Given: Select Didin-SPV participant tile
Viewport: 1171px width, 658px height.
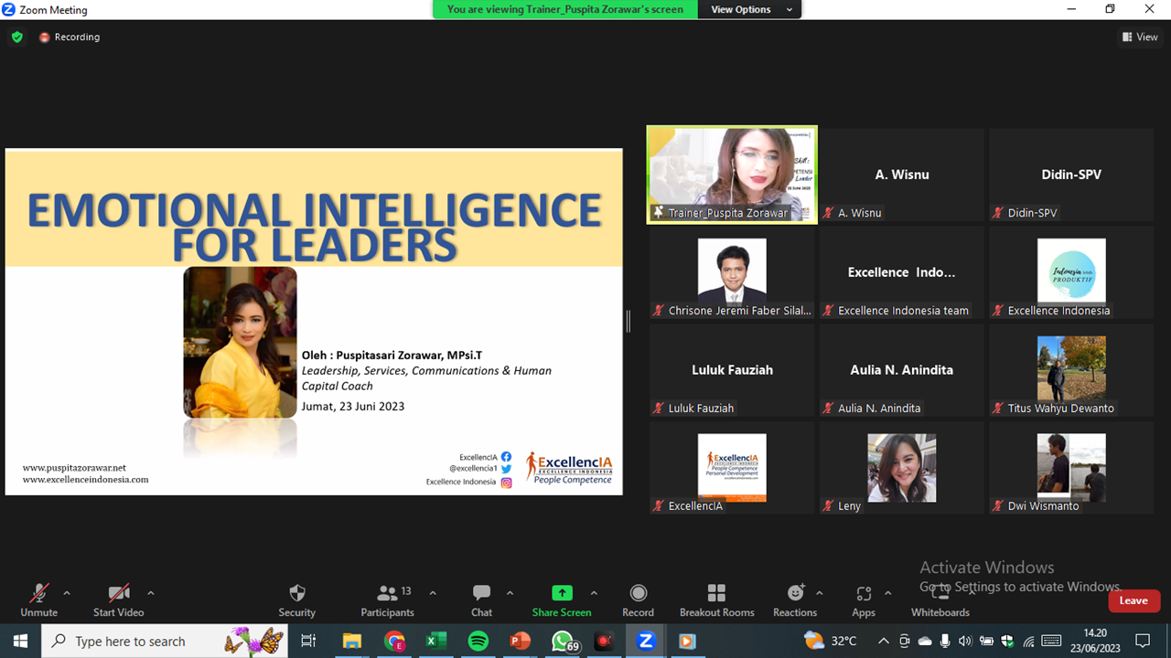Looking at the screenshot, I should (x=1071, y=175).
